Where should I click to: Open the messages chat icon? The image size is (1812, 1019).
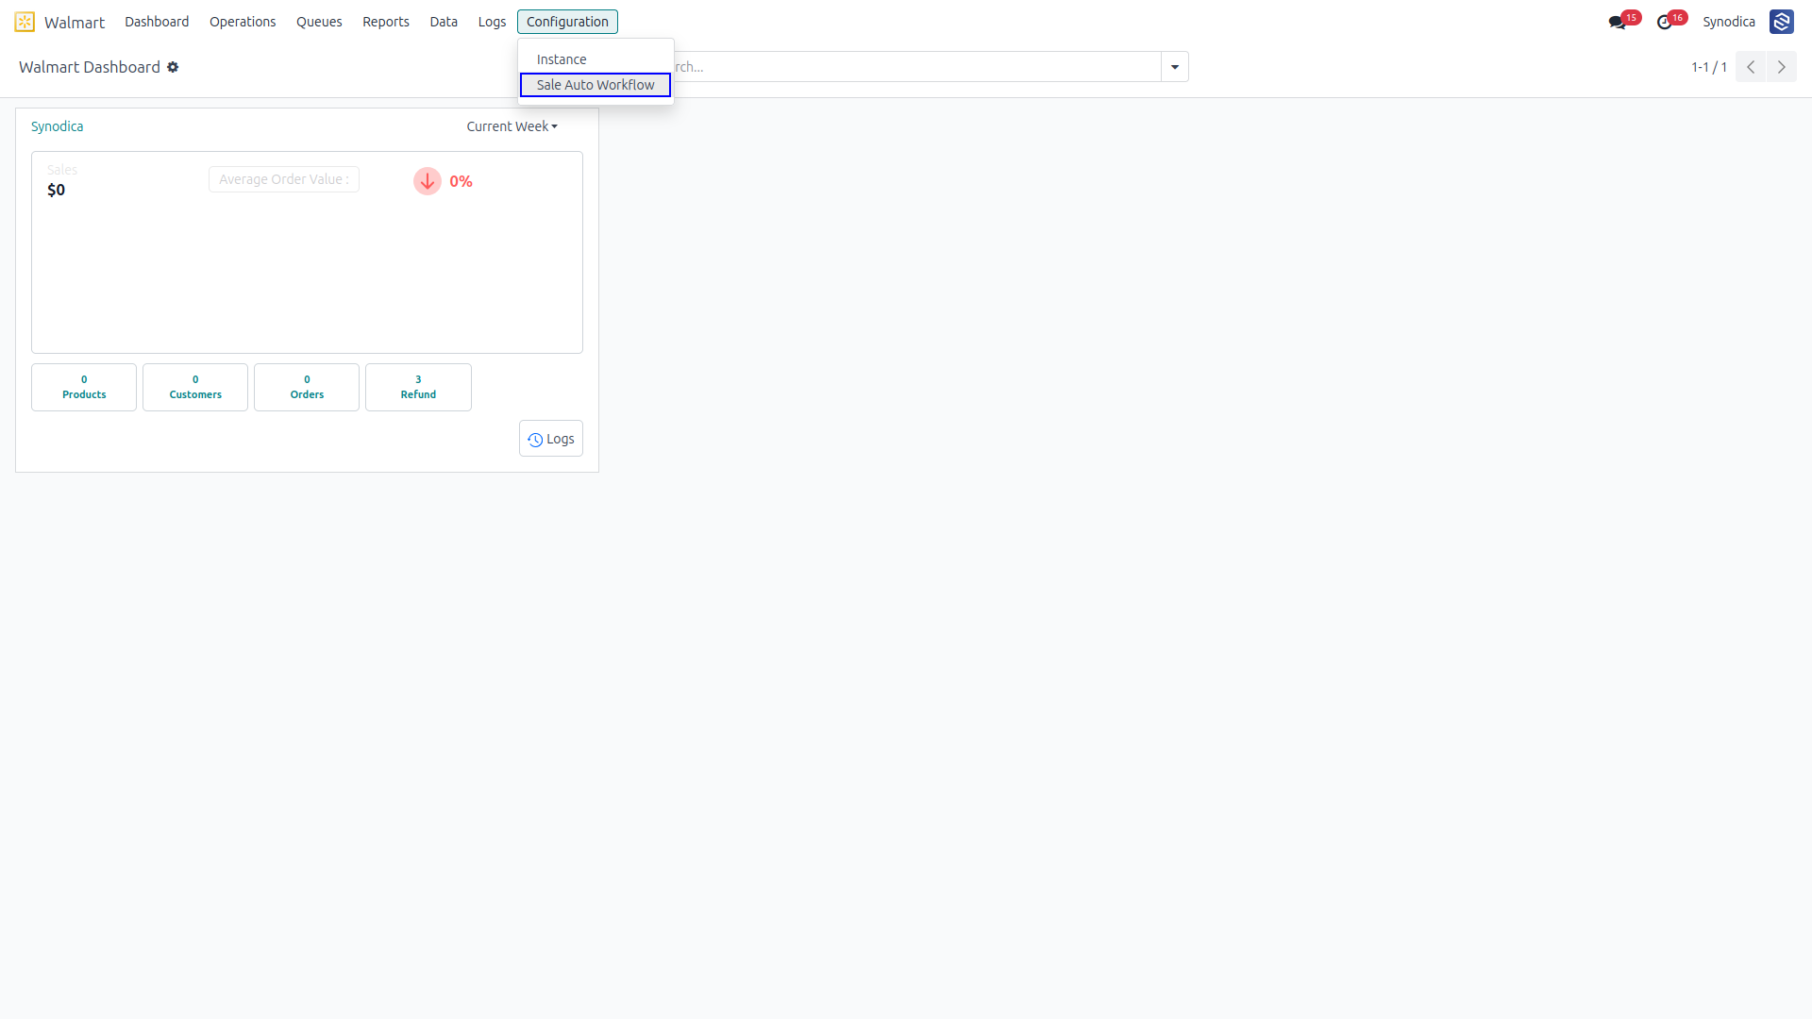tap(1617, 22)
